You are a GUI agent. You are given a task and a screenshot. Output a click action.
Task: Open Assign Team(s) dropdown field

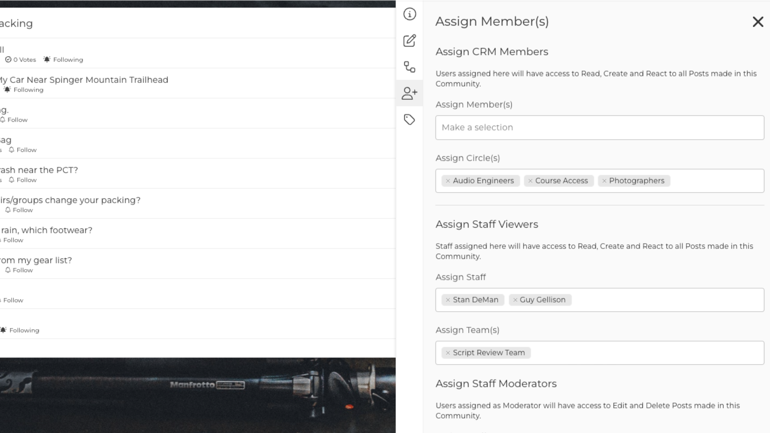(x=646, y=353)
